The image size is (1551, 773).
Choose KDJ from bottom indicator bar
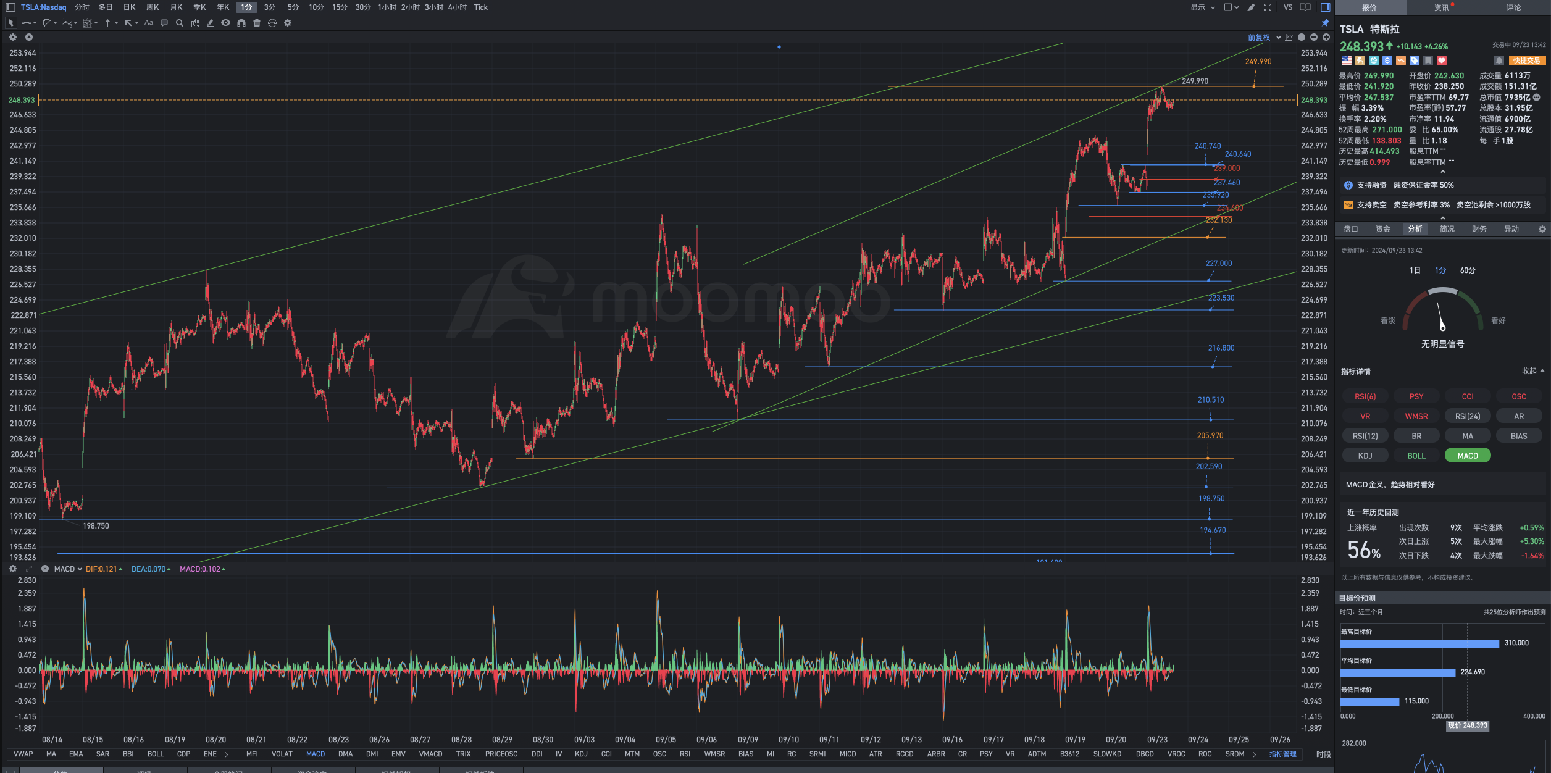click(x=581, y=754)
